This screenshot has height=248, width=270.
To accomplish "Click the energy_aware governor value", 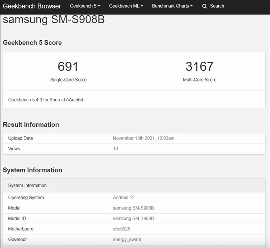I will coord(127,239).
